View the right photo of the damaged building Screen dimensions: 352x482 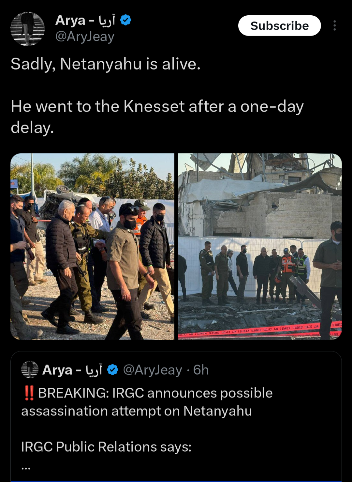260,246
